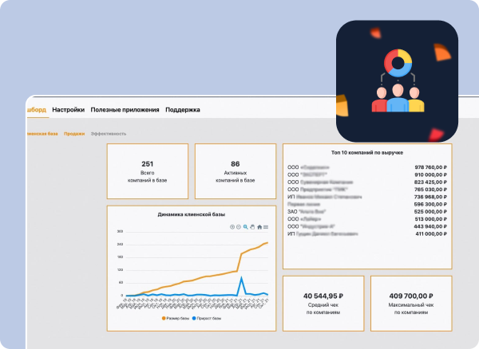Switch to the Эффективность sub-tab
The height and width of the screenshot is (349, 479).
[x=109, y=134]
